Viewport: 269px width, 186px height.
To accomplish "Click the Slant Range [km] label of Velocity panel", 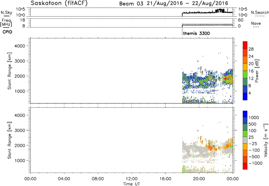I will click(9, 140).
